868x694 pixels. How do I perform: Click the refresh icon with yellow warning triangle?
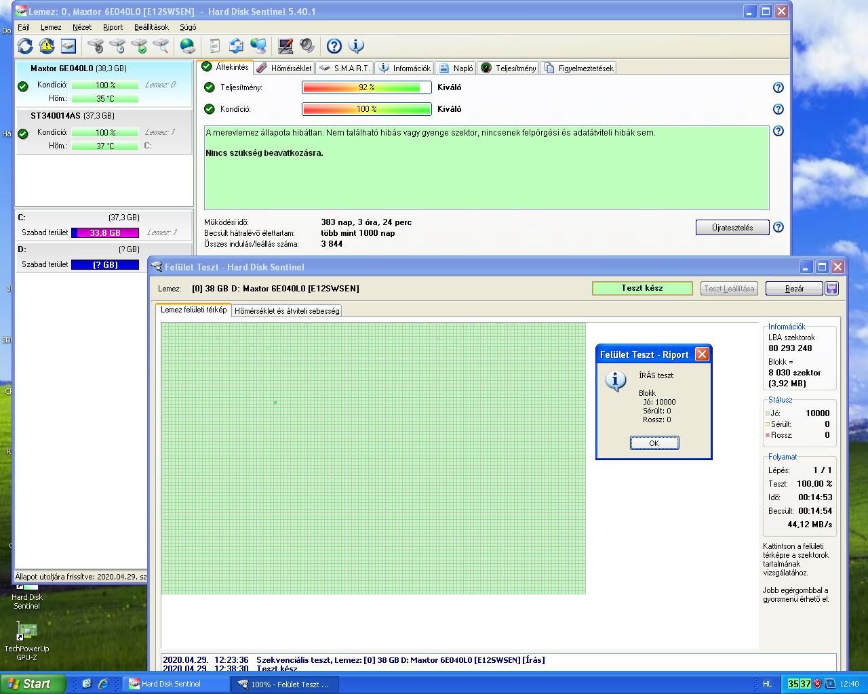[x=47, y=46]
